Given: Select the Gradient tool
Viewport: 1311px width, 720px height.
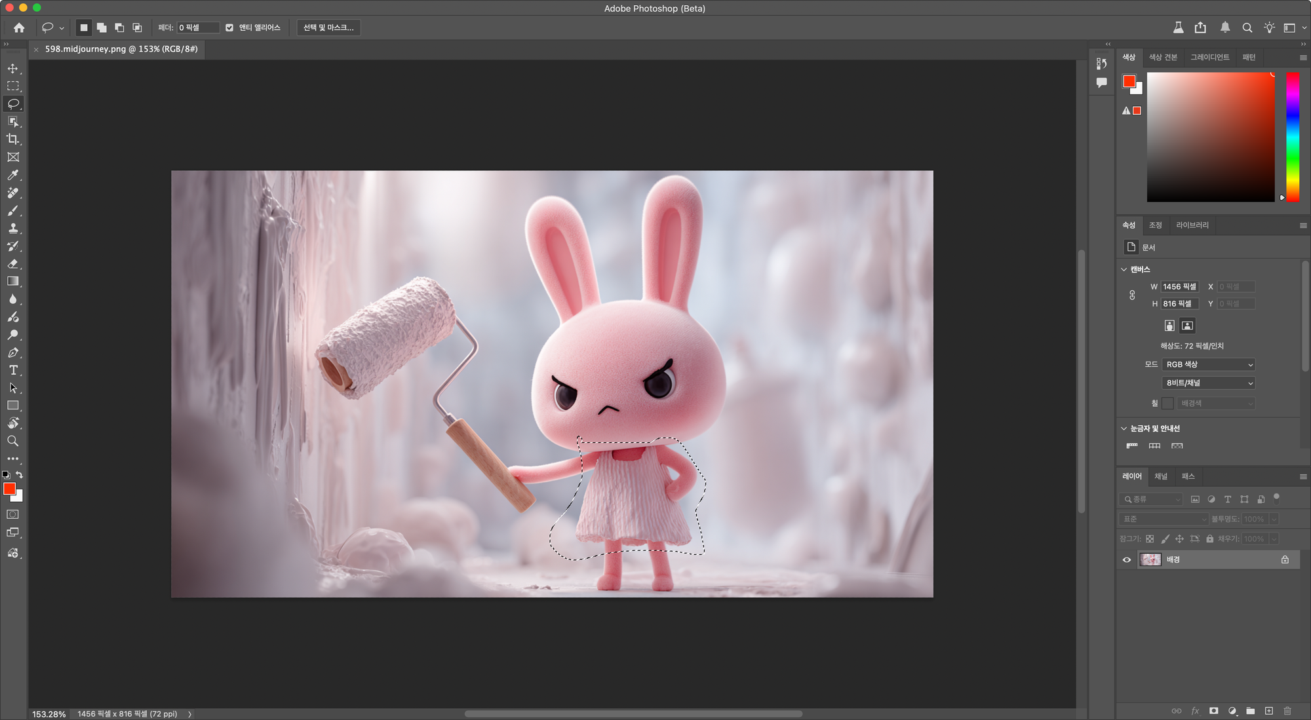Looking at the screenshot, I should click(13, 281).
